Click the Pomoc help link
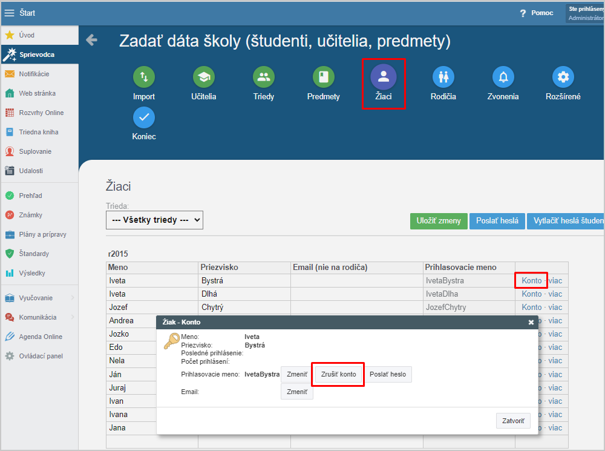605x451 pixels. [542, 13]
